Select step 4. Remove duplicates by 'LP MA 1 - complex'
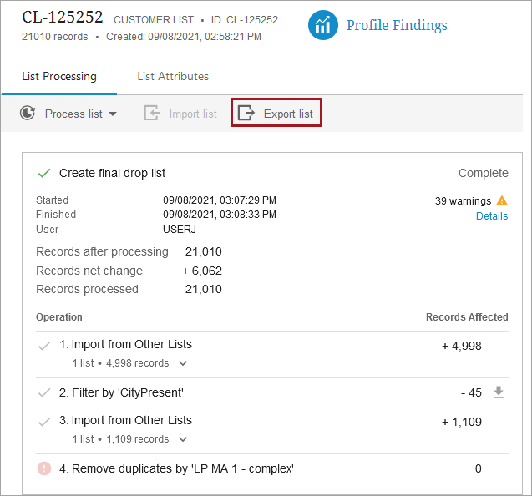Viewport: 532px width, 496px height. click(x=176, y=468)
